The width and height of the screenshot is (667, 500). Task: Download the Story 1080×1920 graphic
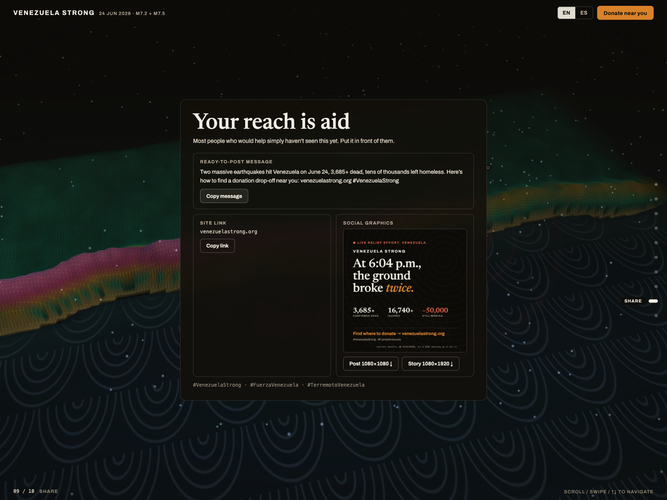pyautogui.click(x=430, y=364)
